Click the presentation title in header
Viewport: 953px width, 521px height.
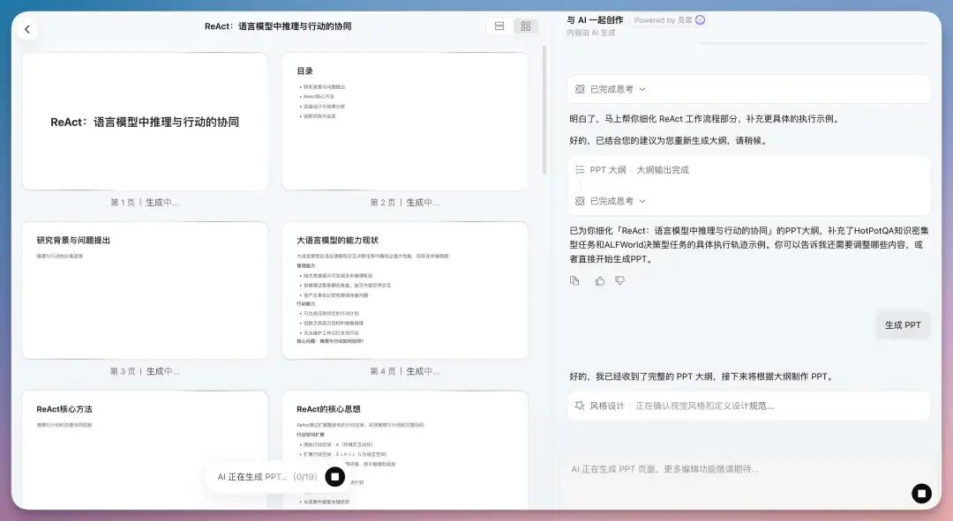coord(278,26)
